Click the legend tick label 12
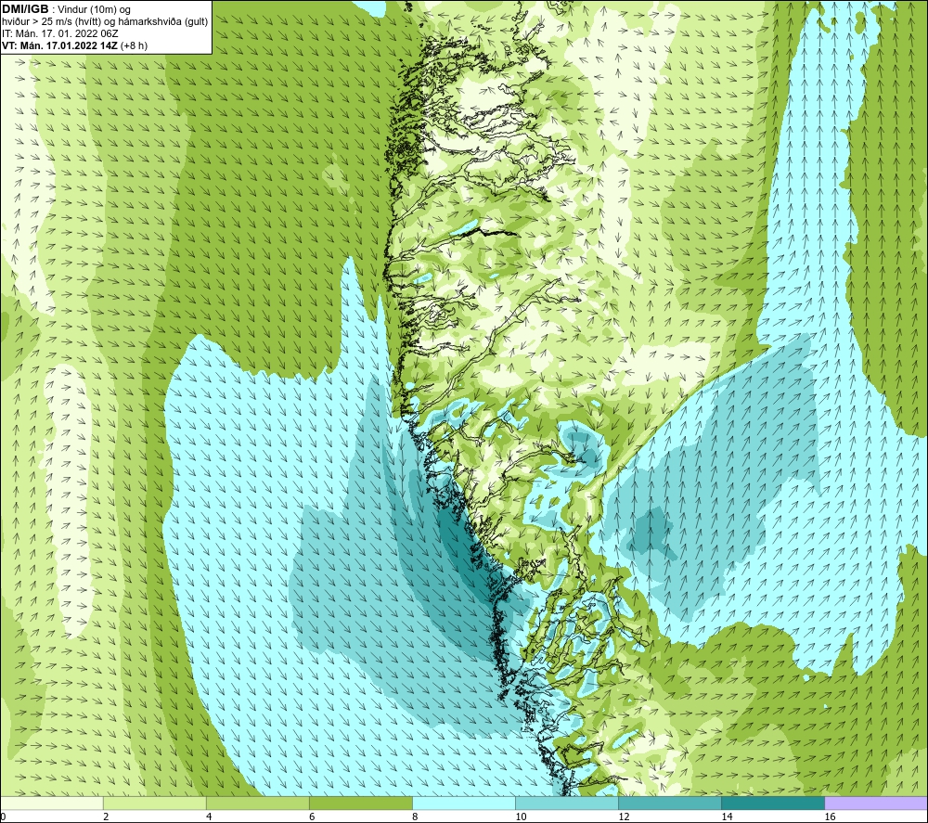This screenshot has width=928, height=823. (x=624, y=817)
